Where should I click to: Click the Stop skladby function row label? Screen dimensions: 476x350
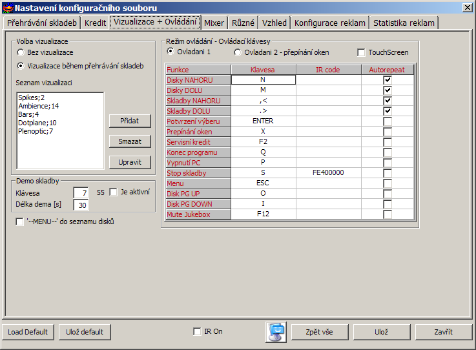point(198,173)
